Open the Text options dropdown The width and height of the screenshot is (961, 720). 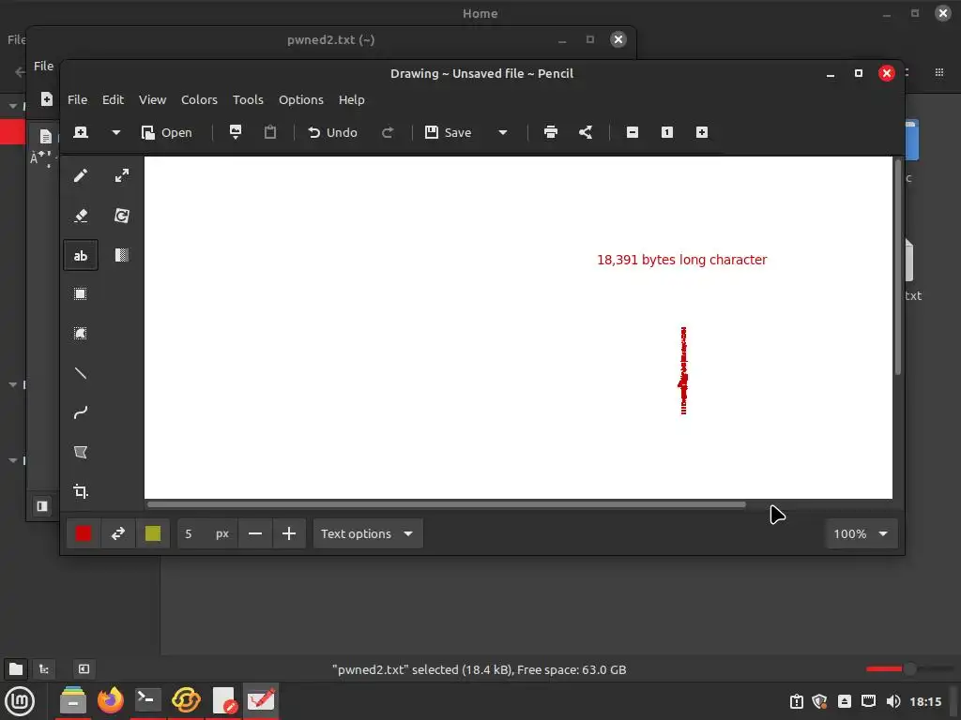click(368, 533)
